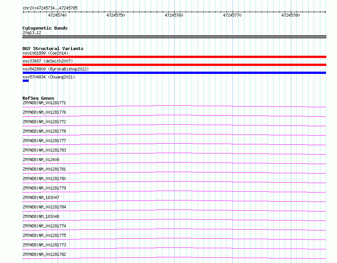Open transcript ZMYND8|NM_001281777
The image size is (337, 263).
(44, 141)
